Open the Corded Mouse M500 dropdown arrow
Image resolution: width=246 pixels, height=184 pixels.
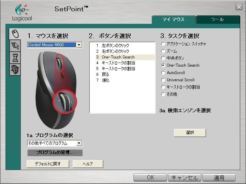pos(79,45)
